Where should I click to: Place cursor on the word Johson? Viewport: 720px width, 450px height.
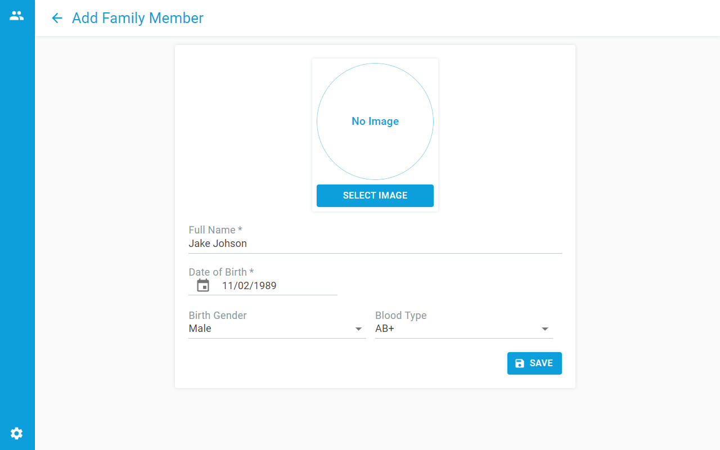(229, 244)
